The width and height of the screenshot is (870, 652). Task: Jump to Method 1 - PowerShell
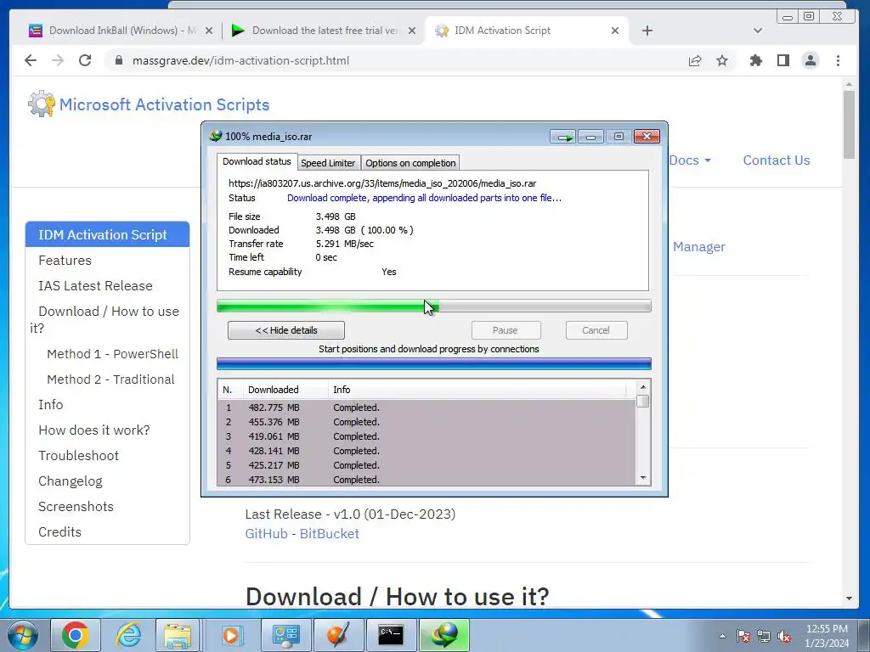(x=112, y=354)
